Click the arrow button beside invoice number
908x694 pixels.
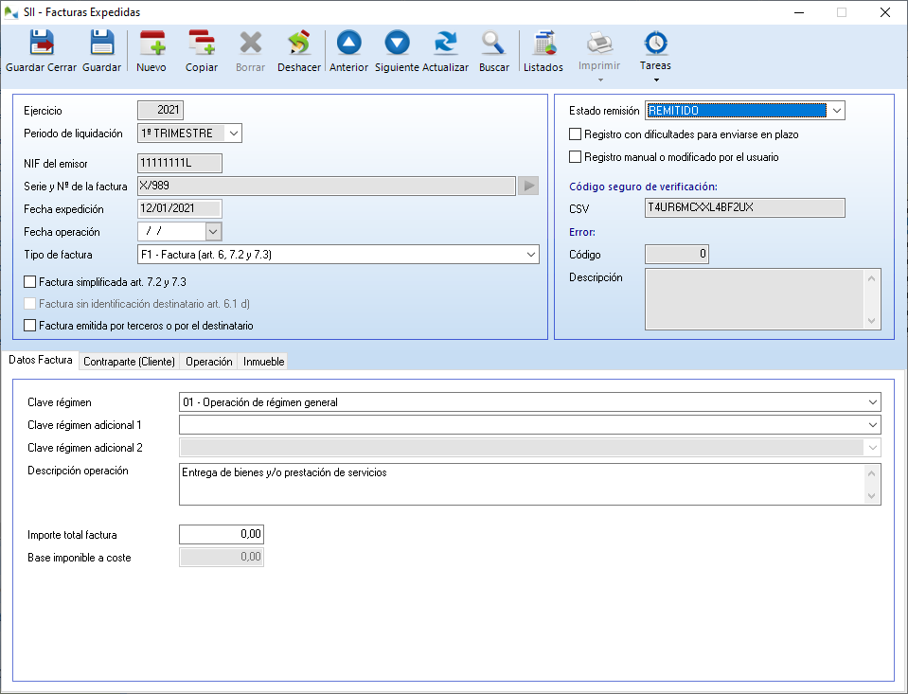click(x=528, y=186)
